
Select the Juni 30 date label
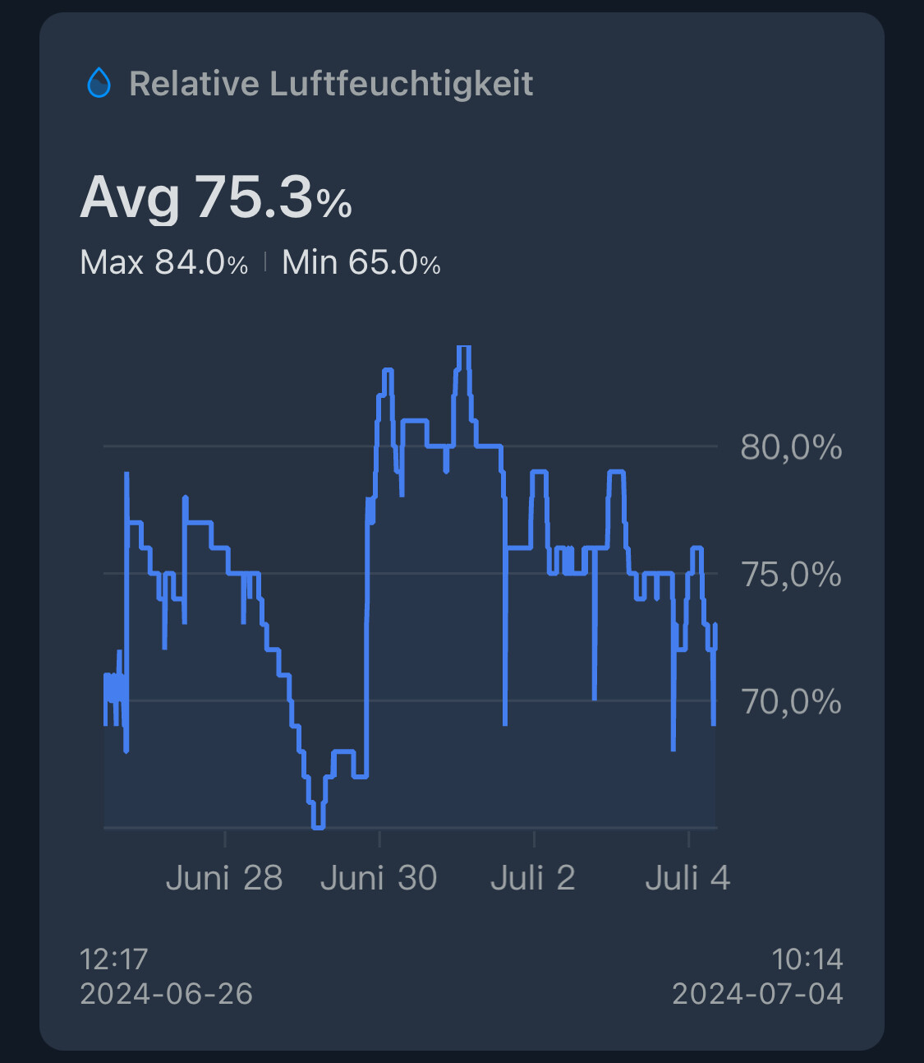pyautogui.click(x=379, y=878)
